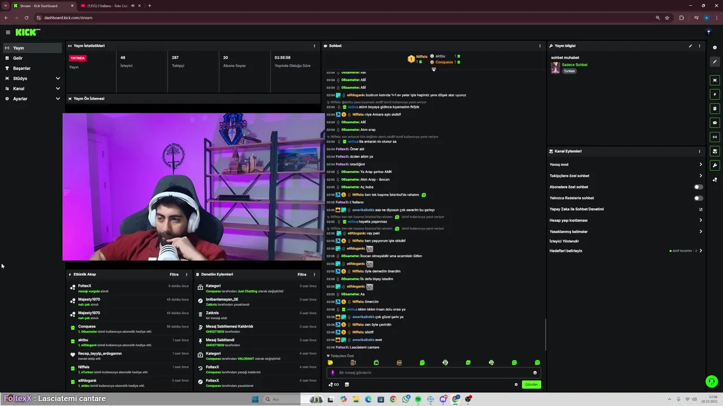This screenshot has width=723, height=406.
Task: Open Hedefleri belirleyin arrow
Action: pyautogui.click(x=701, y=251)
